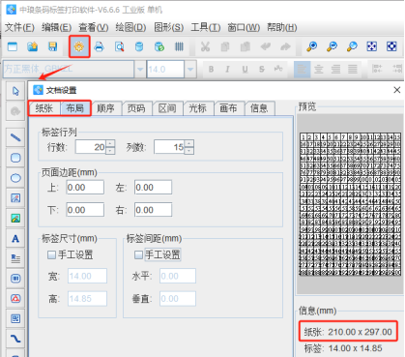The image size is (405, 357).
Task: Expand the font name dropdown
Action: tap(140, 69)
